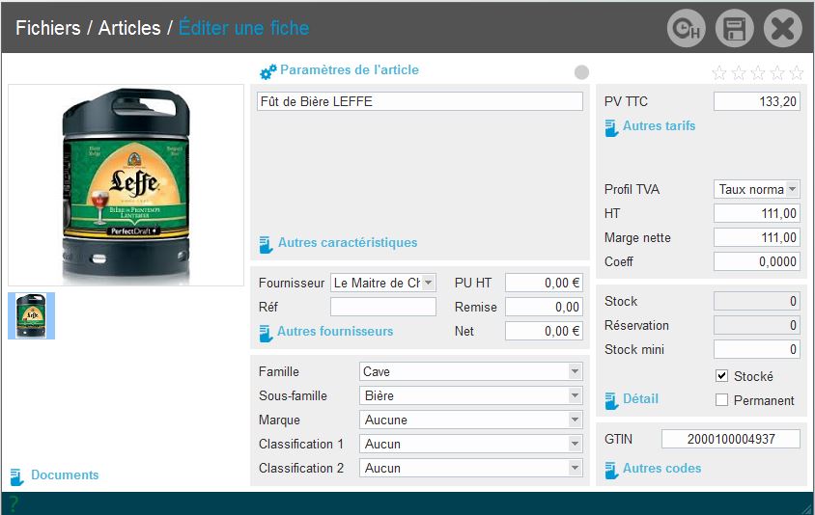
Task: Enable the Permanent checkbox
Action: tap(721, 399)
